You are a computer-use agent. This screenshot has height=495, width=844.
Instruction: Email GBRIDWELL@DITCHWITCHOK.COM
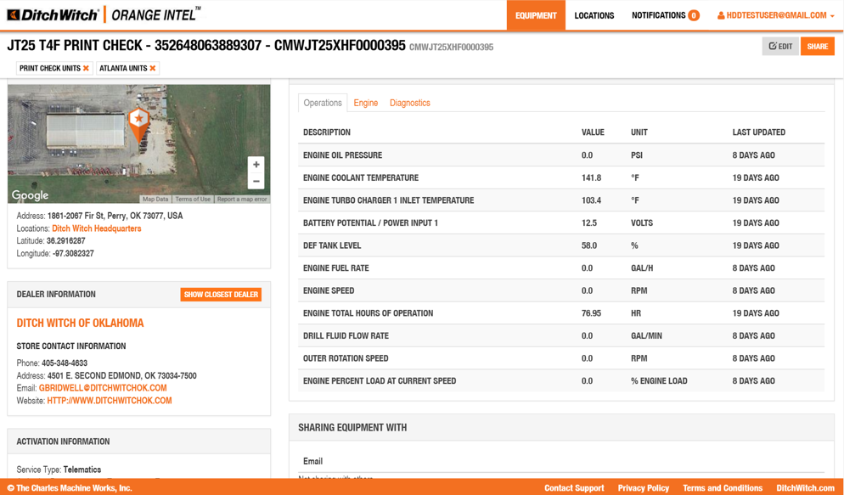(103, 388)
